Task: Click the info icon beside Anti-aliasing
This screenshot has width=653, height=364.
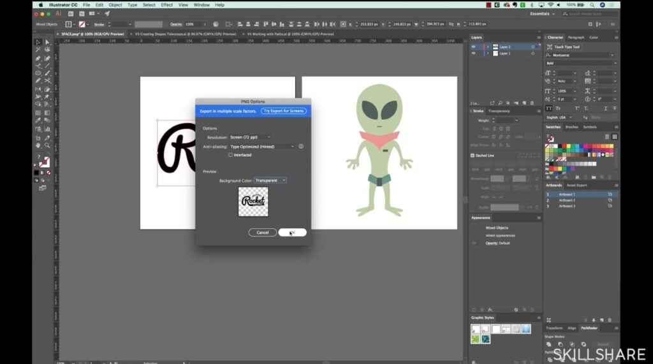Action: [301, 147]
